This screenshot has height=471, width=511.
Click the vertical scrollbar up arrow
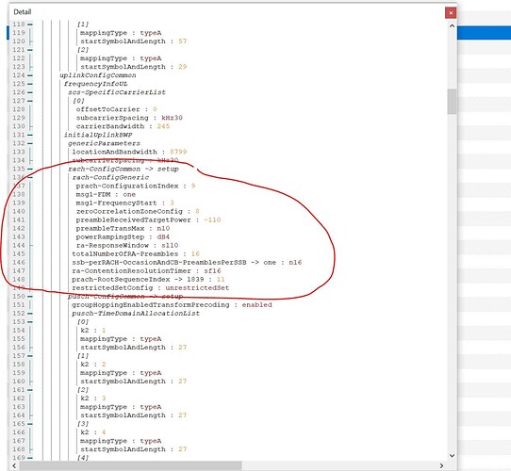click(452, 25)
